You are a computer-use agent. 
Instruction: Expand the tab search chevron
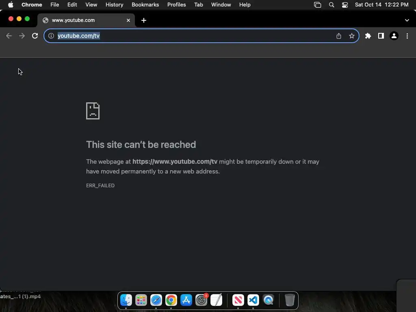pyautogui.click(x=407, y=20)
